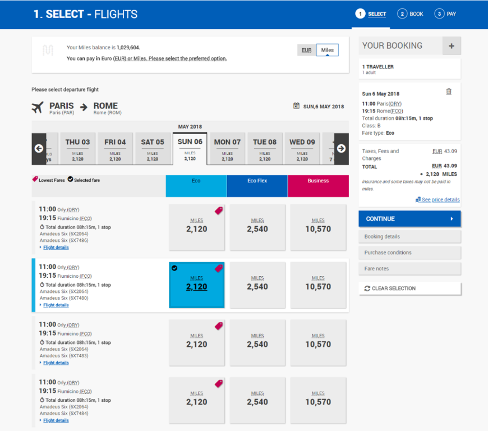Viewport: 488px width, 431px height.
Task: Expand Flight details for first flight
Action: click(56, 247)
